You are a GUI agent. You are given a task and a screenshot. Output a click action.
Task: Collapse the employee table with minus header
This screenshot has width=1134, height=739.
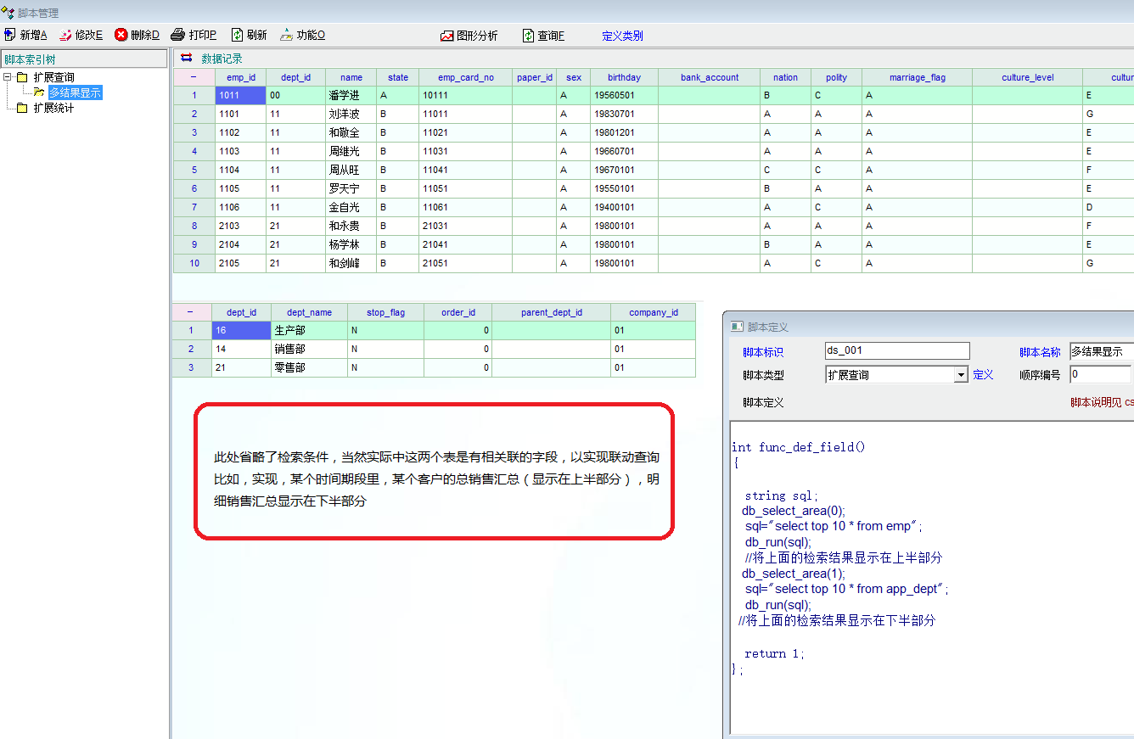click(194, 77)
